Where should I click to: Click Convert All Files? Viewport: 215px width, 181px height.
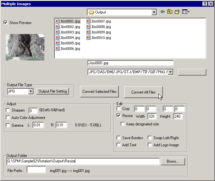click(x=144, y=92)
